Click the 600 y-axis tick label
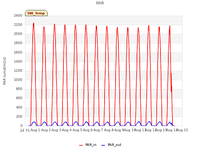Viewport: 201px width, 151px height. pos(19,98)
